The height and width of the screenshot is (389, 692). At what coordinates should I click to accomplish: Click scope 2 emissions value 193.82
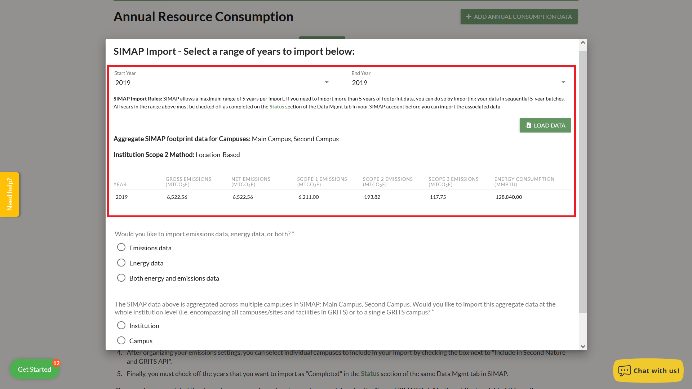coord(372,197)
